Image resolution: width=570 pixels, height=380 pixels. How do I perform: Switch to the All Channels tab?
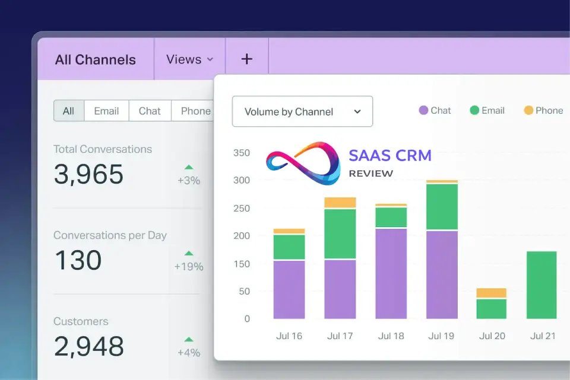(96, 60)
